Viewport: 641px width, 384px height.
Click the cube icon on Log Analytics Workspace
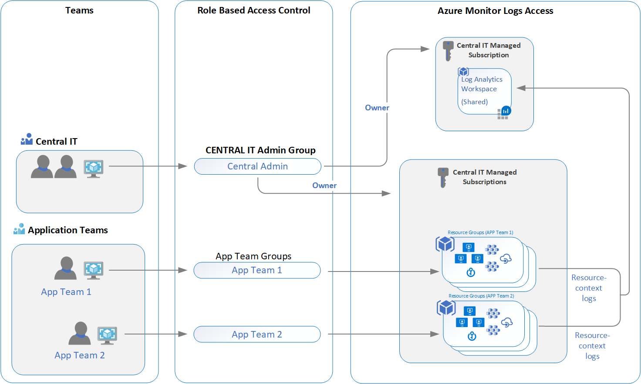click(463, 72)
